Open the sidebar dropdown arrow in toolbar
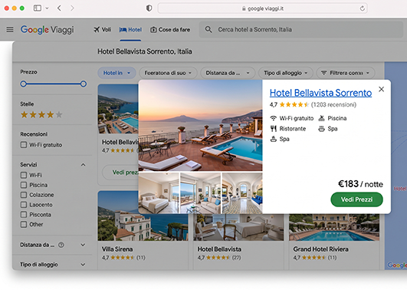Viewport: 407px width, 290px height. (x=47, y=8)
